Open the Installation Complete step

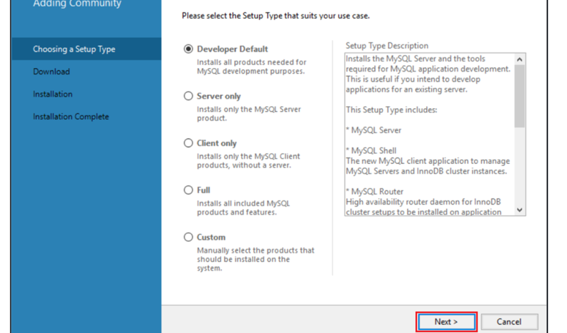71,117
